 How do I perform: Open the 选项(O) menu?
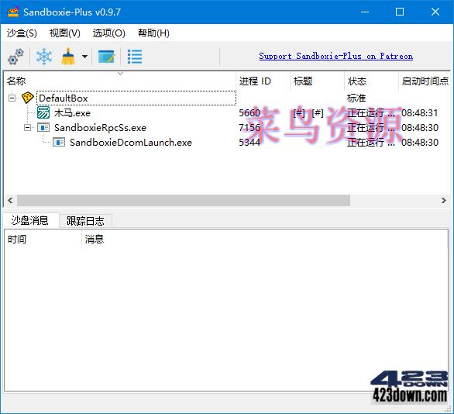click(x=109, y=33)
